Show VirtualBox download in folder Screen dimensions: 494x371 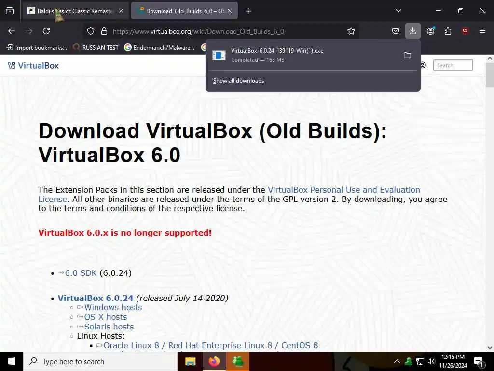[407, 56]
